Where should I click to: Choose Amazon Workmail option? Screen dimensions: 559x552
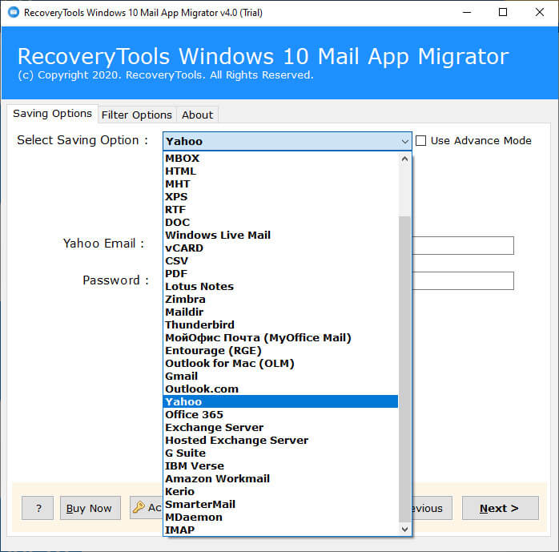click(280, 479)
